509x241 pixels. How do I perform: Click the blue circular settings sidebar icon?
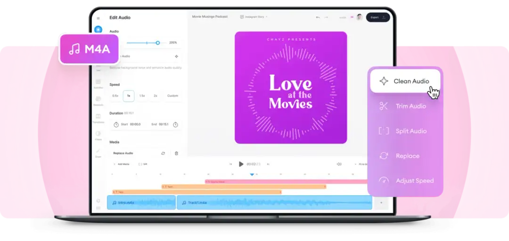pyautogui.click(x=98, y=30)
